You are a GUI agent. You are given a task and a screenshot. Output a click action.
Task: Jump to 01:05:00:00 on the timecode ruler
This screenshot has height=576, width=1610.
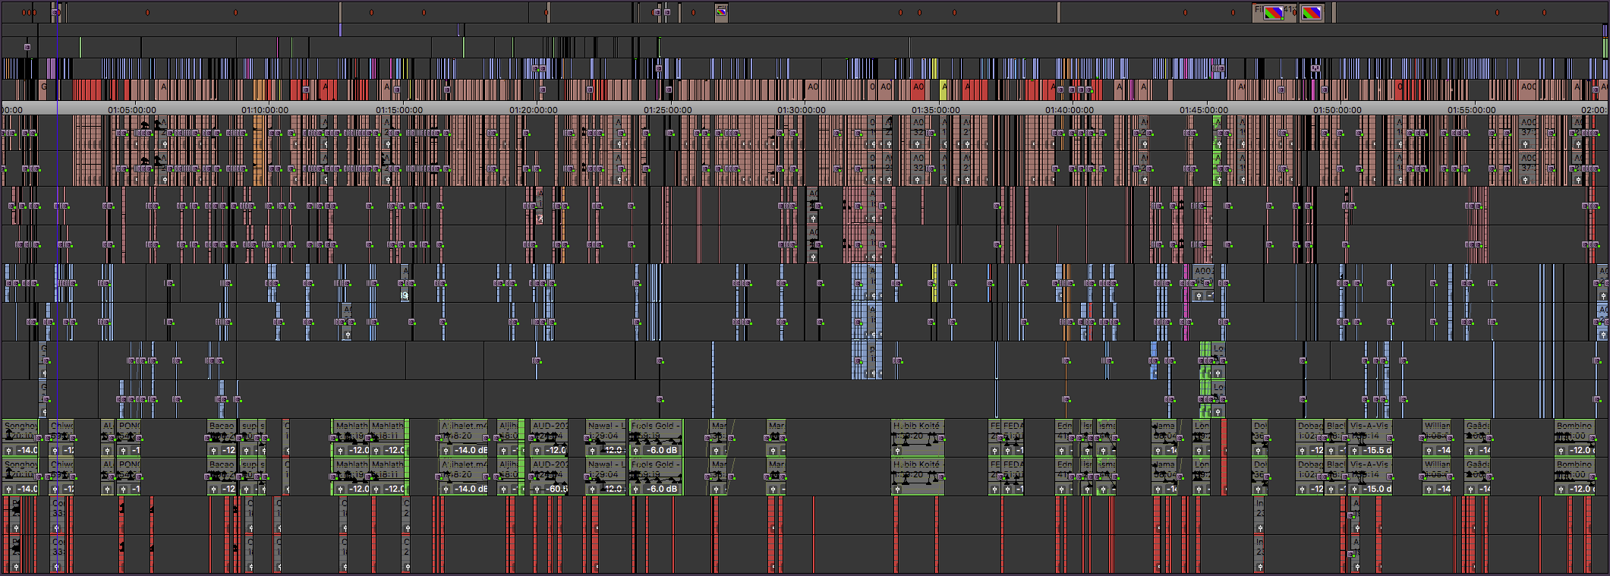click(131, 109)
